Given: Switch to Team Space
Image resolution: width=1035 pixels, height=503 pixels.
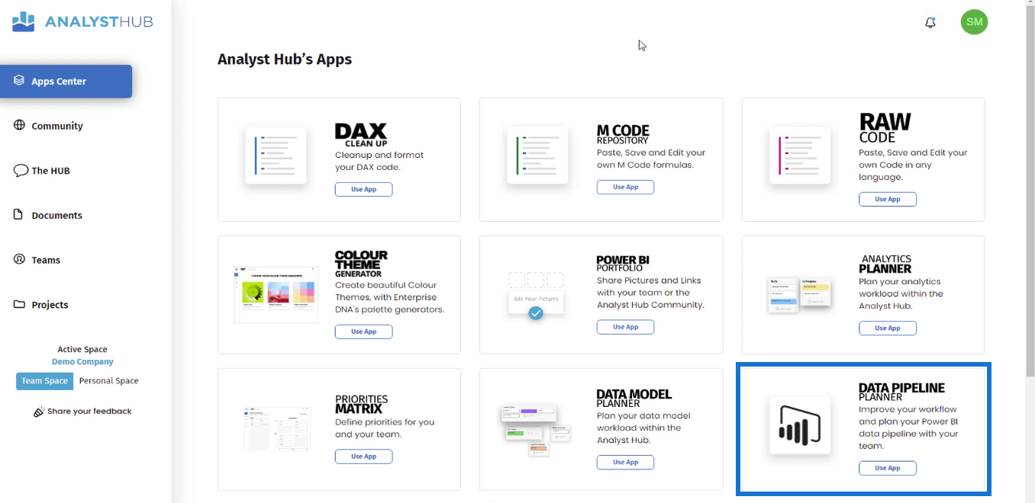Looking at the screenshot, I should pos(44,381).
